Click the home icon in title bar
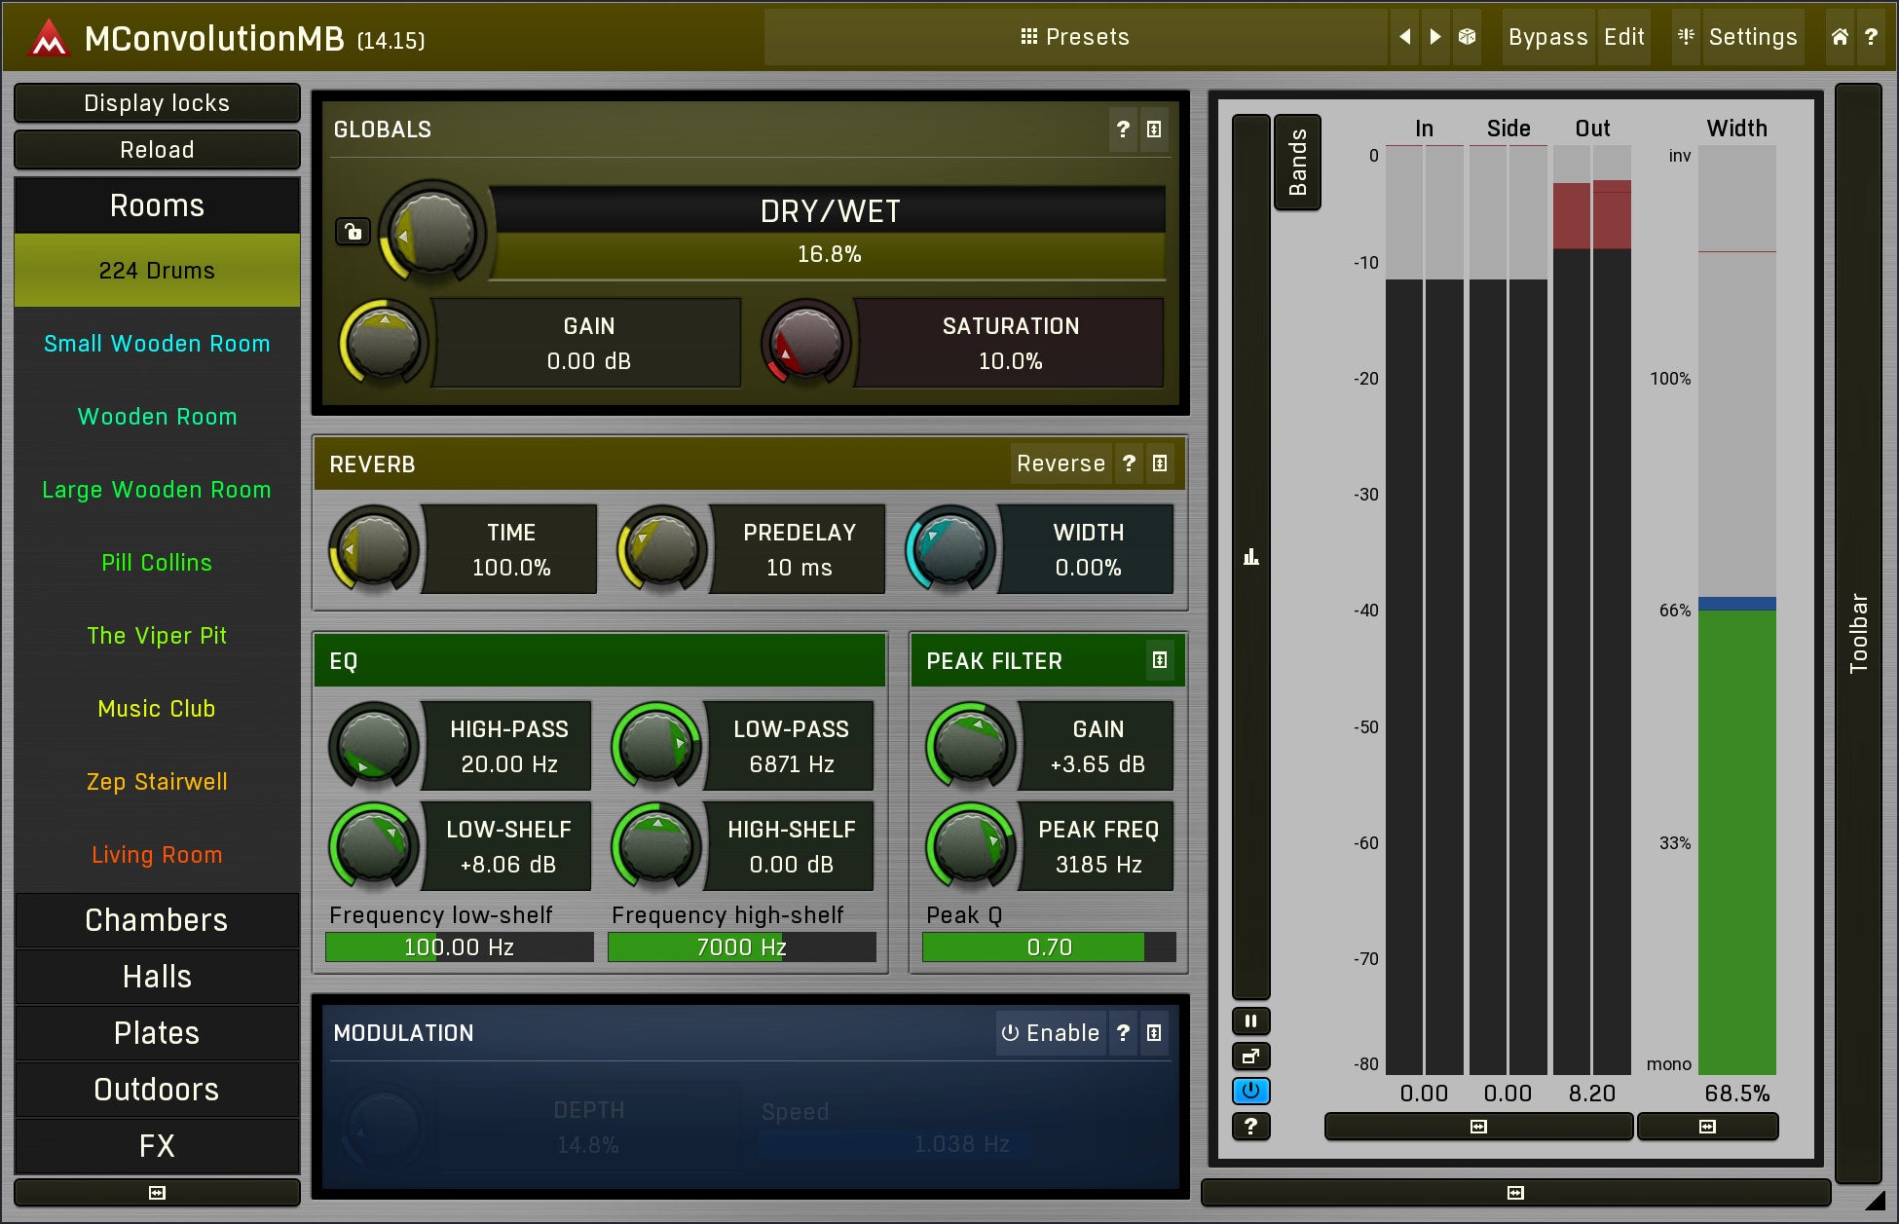This screenshot has width=1899, height=1224. click(x=1840, y=37)
